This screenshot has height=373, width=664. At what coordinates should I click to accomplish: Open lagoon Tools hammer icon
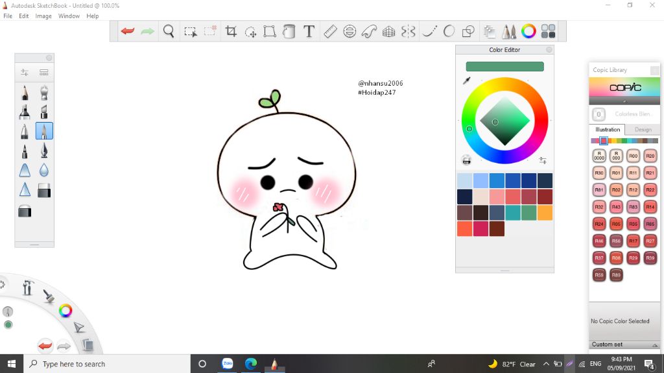pos(27,287)
